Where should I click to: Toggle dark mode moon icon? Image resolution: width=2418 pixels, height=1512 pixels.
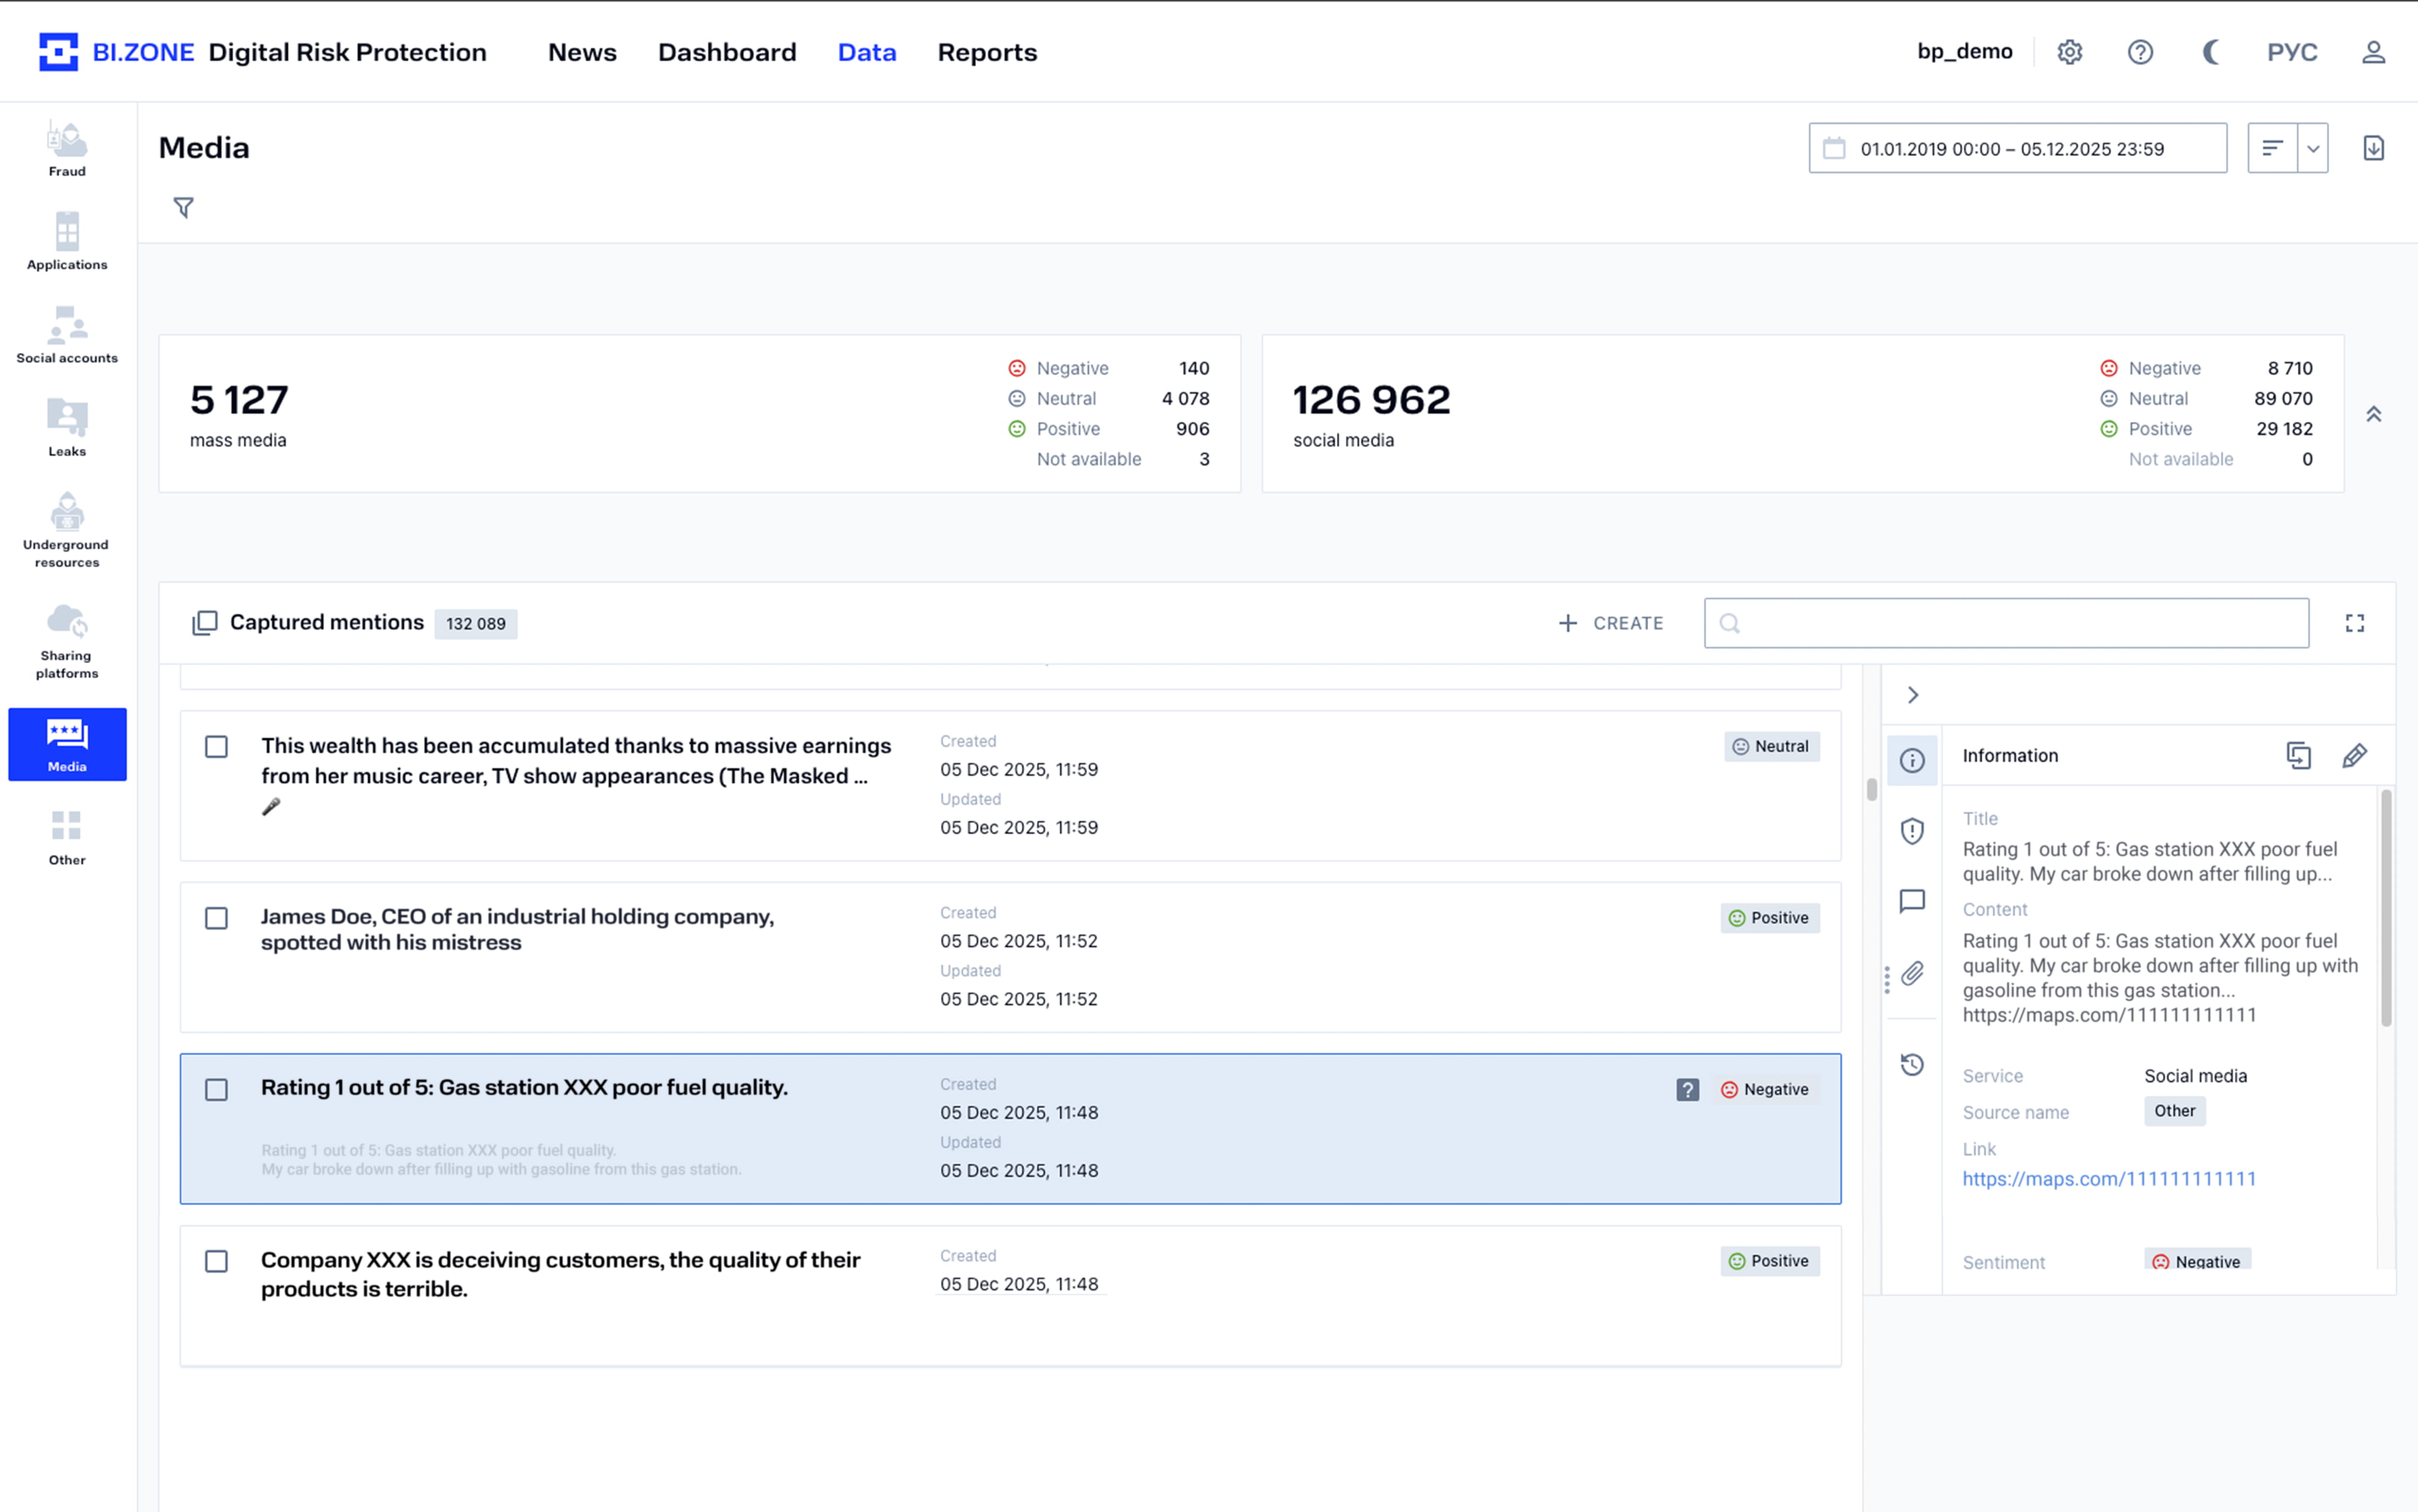click(2211, 52)
